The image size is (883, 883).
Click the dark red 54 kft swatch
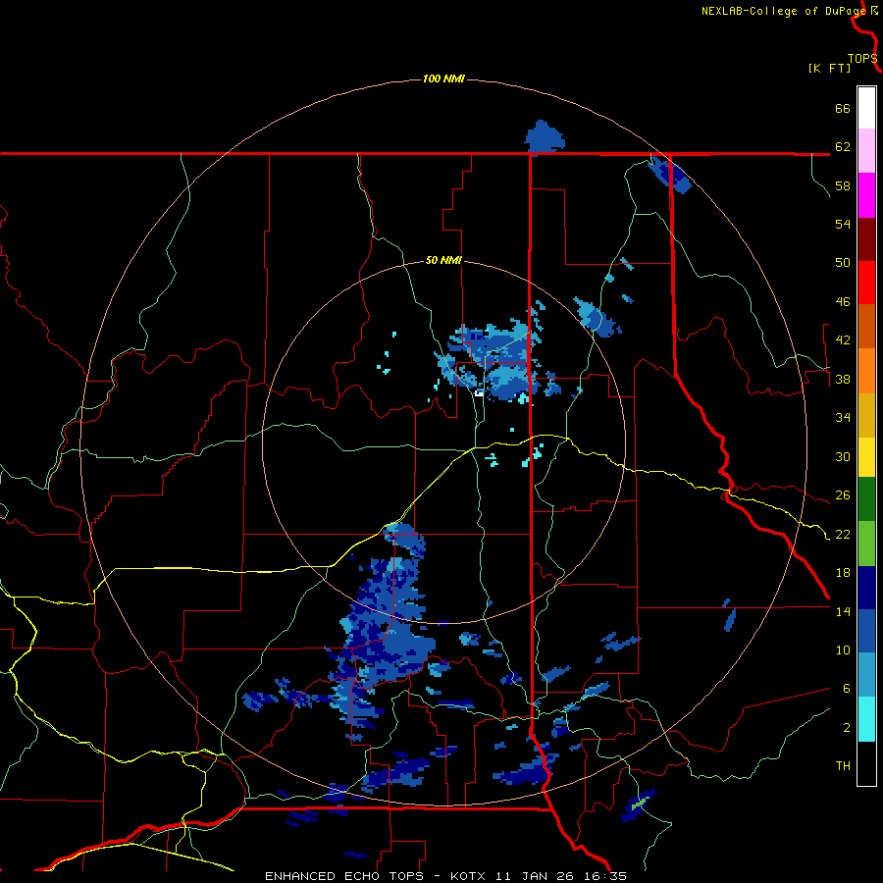tap(866, 239)
